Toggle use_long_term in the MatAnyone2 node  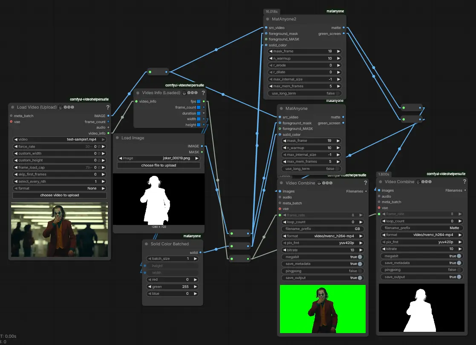(338, 93)
